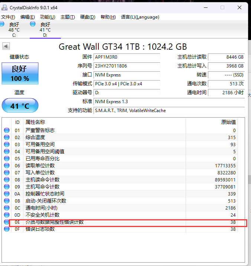Click the interface field NVM Express
Viewport: 251px width, 266px height.
[127, 75]
